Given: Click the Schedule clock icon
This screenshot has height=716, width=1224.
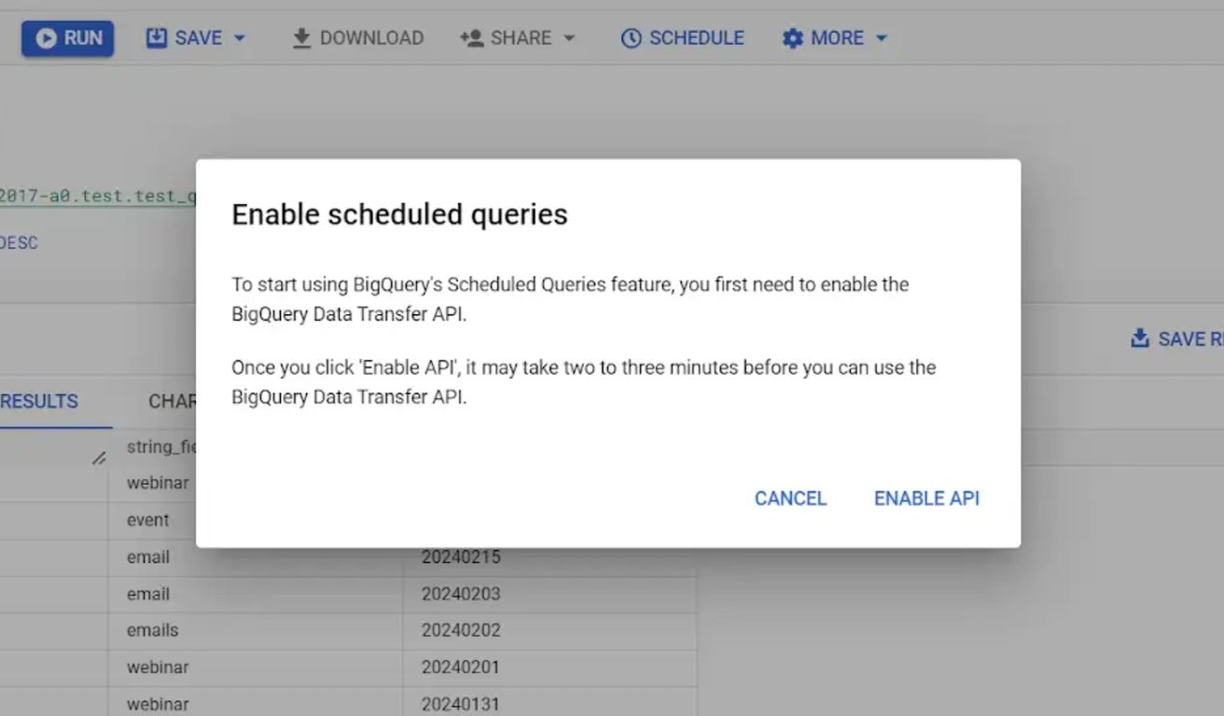Looking at the screenshot, I should [x=632, y=38].
